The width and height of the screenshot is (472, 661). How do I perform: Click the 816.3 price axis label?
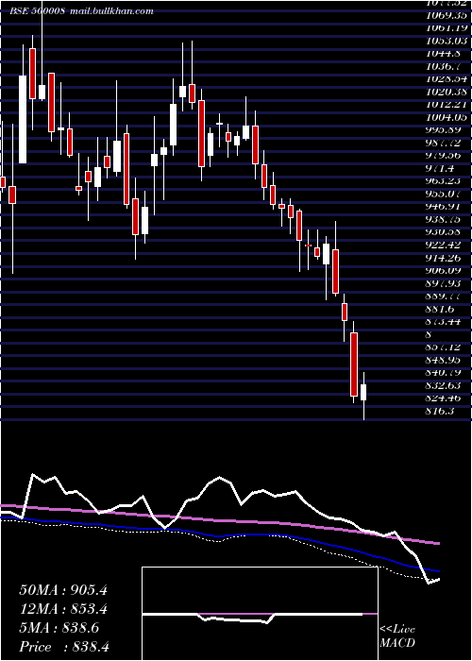coord(441,411)
